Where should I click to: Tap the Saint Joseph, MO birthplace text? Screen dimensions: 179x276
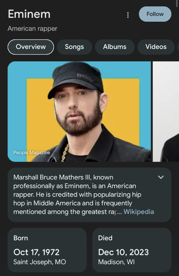tap(39, 262)
